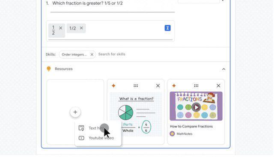This screenshot has width=274, height=157.
Task: Click the sparkle icon on video card
Action: pos(174,86)
